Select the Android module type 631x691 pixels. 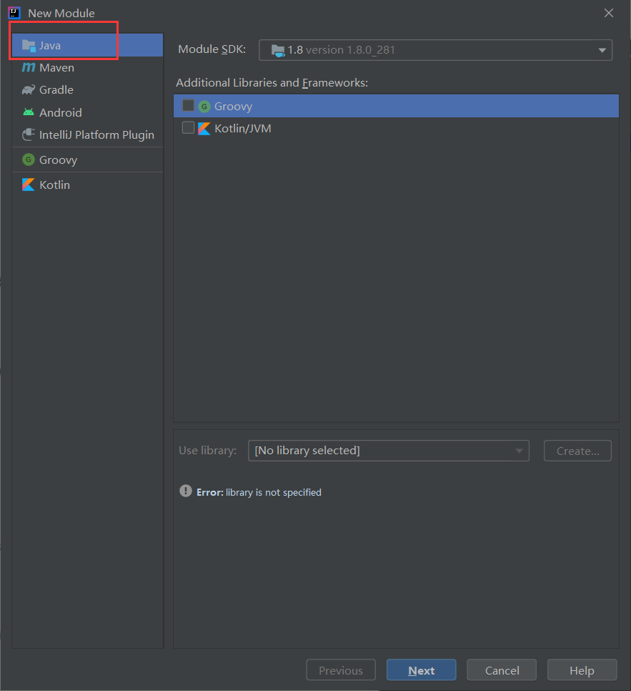(87, 112)
